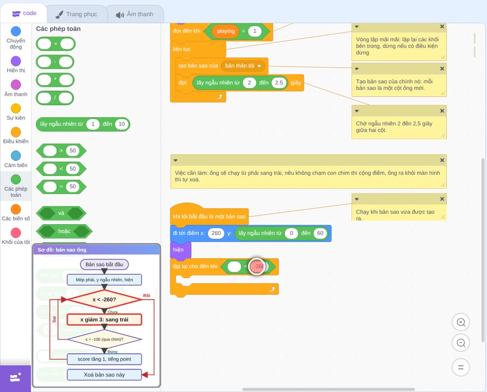The image size is (487, 392).
Task: Zoom in the workspace
Action: (x=461, y=322)
